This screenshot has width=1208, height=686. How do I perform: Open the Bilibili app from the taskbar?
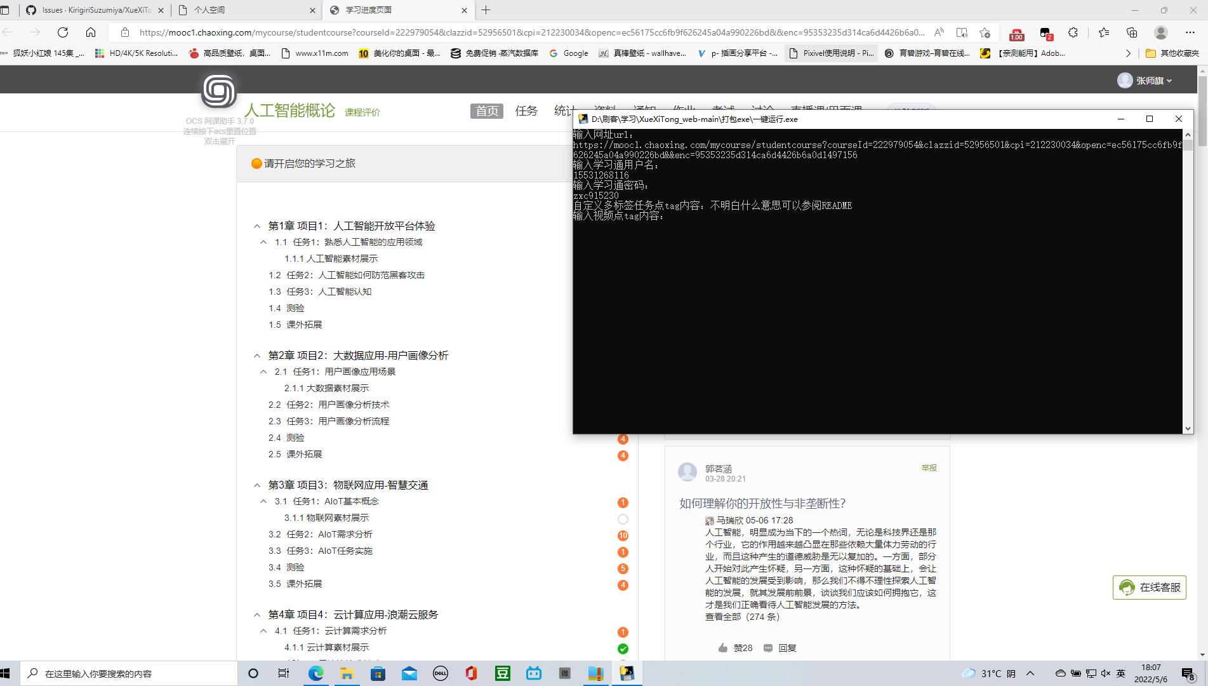coord(533,673)
